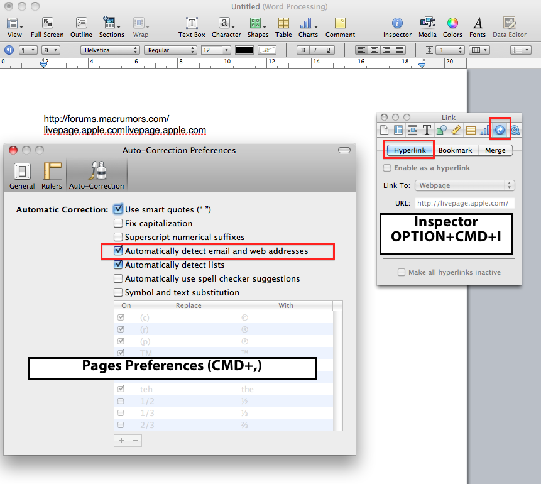Open the list style dropdown

coord(521,50)
